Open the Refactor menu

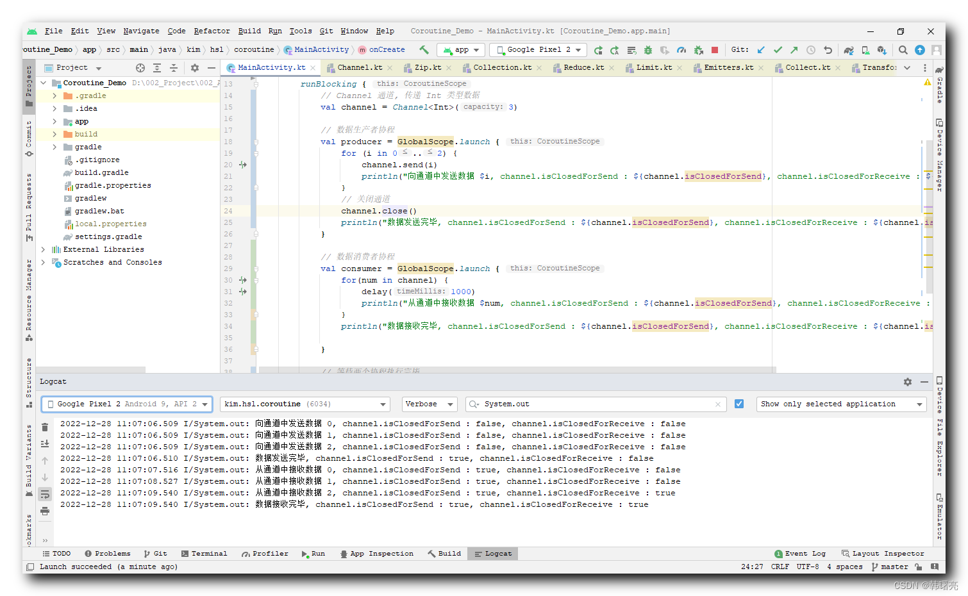point(212,31)
